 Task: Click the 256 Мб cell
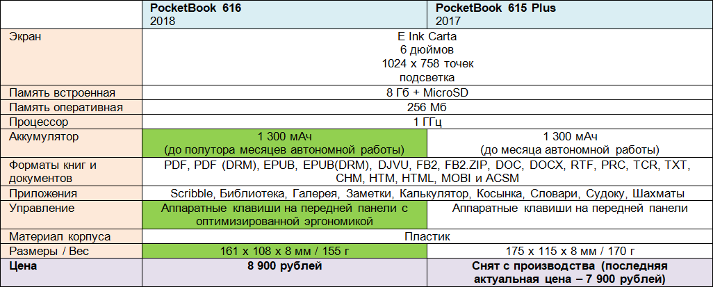tap(427, 107)
